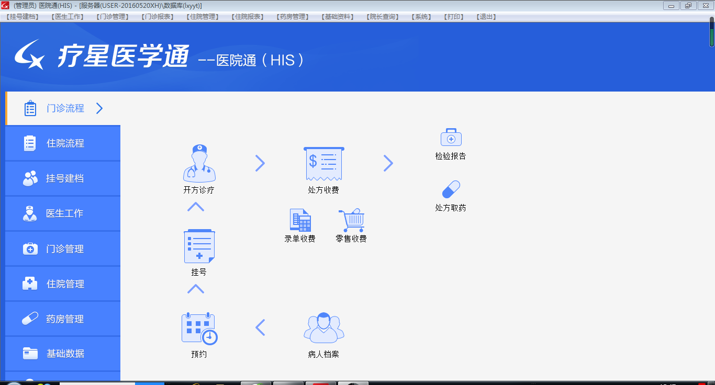Open the 病人档案 patient records icon
This screenshot has width=715, height=385.
324,328
